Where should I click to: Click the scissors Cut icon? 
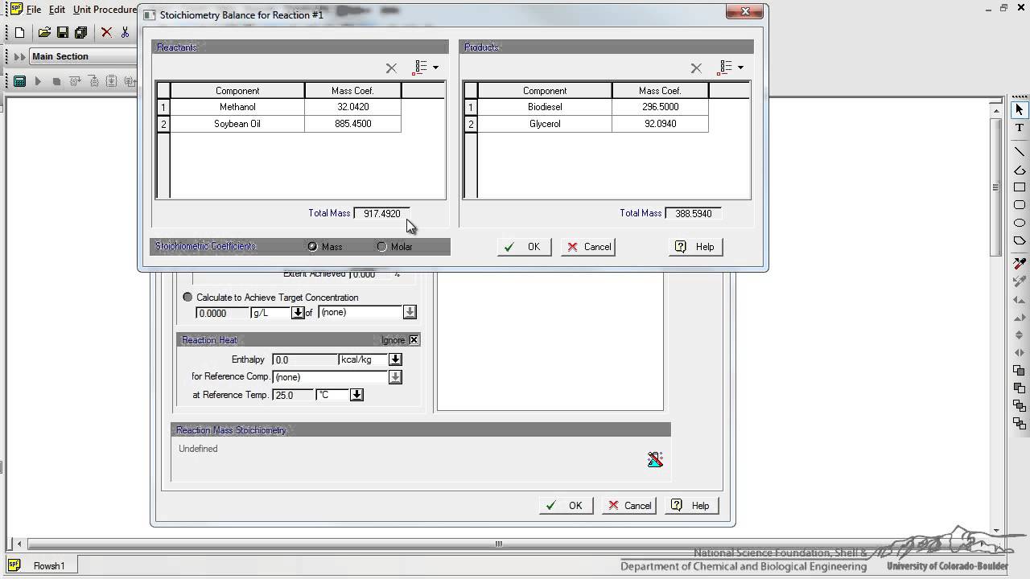pos(125,33)
